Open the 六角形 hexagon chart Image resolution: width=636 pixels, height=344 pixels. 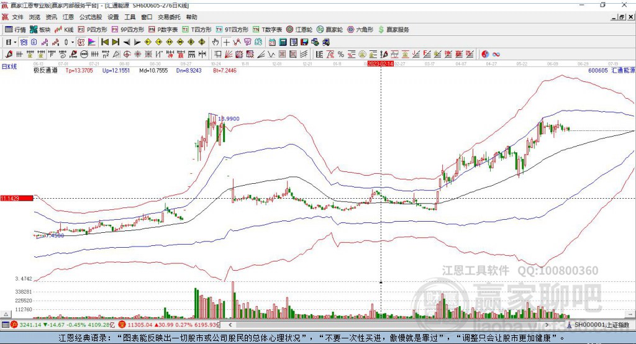(360, 30)
